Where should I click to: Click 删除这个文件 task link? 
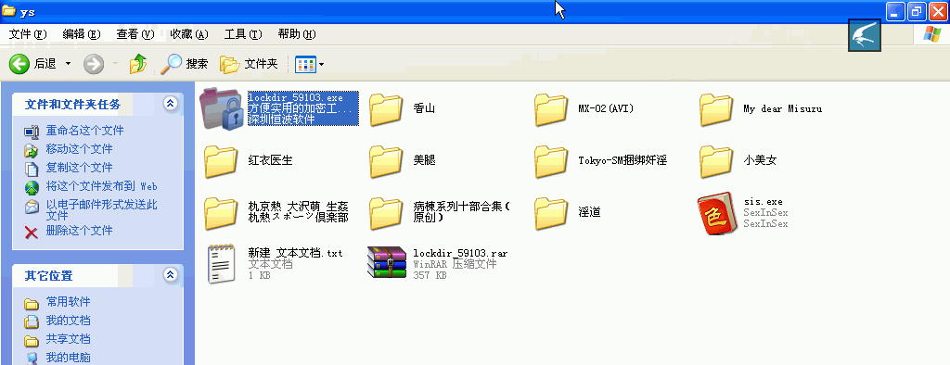pos(79,231)
